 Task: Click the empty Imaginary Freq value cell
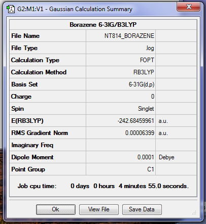[121, 145]
